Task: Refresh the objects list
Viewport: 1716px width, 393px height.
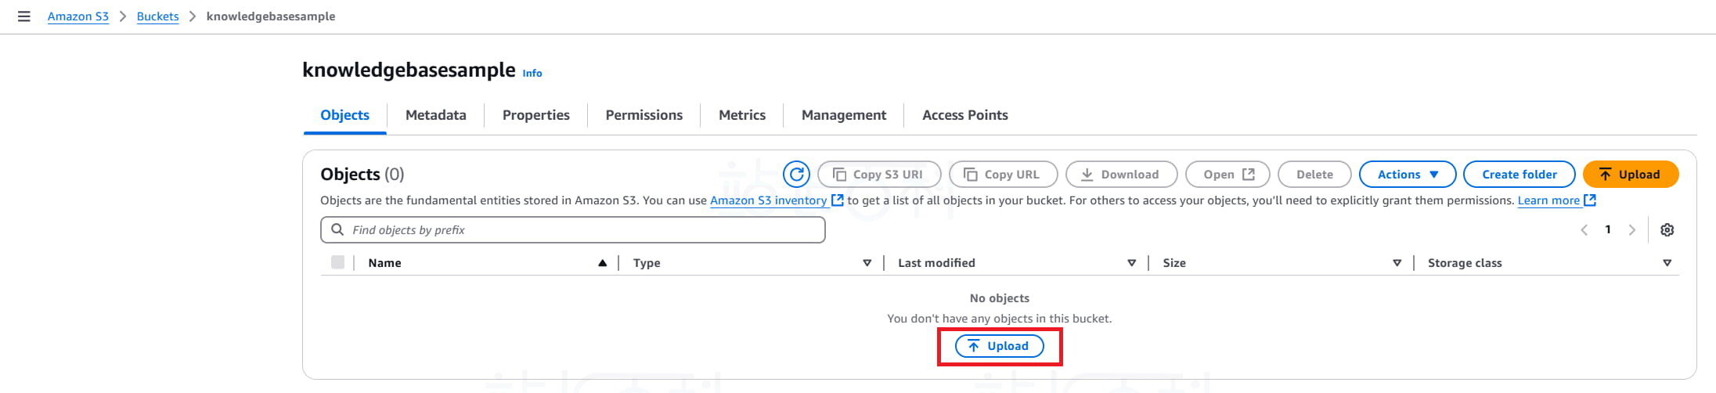Action: pyautogui.click(x=796, y=175)
